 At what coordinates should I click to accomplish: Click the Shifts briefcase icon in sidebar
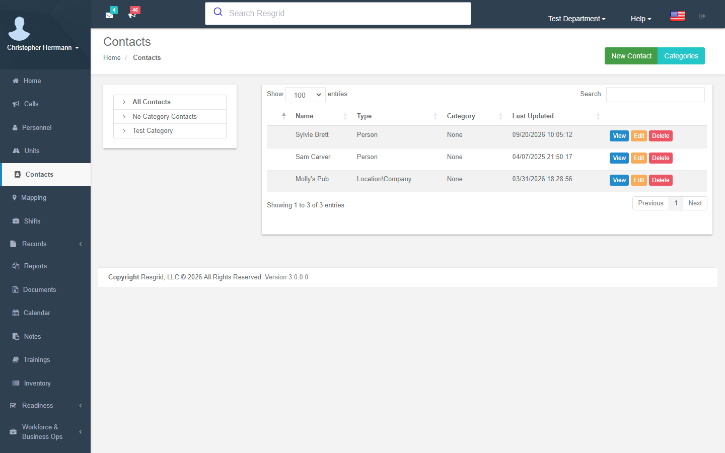[x=16, y=221]
